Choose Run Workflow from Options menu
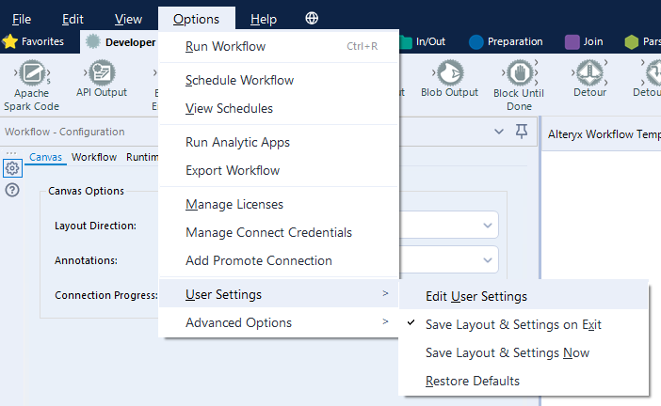661x406 pixels. [x=279, y=46]
